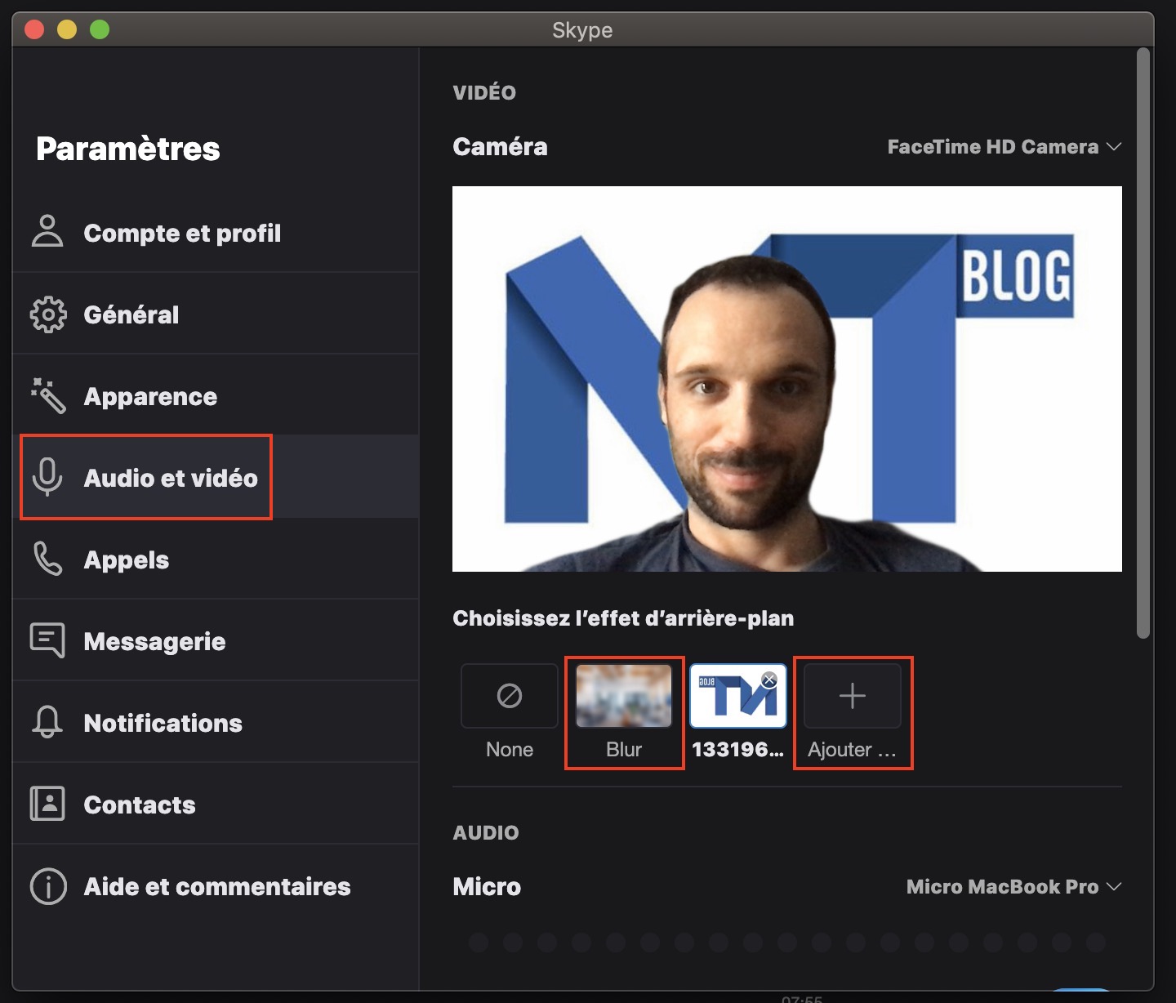The height and width of the screenshot is (1003, 1176).
Task: Select None background effect
Action: [510, 697]
